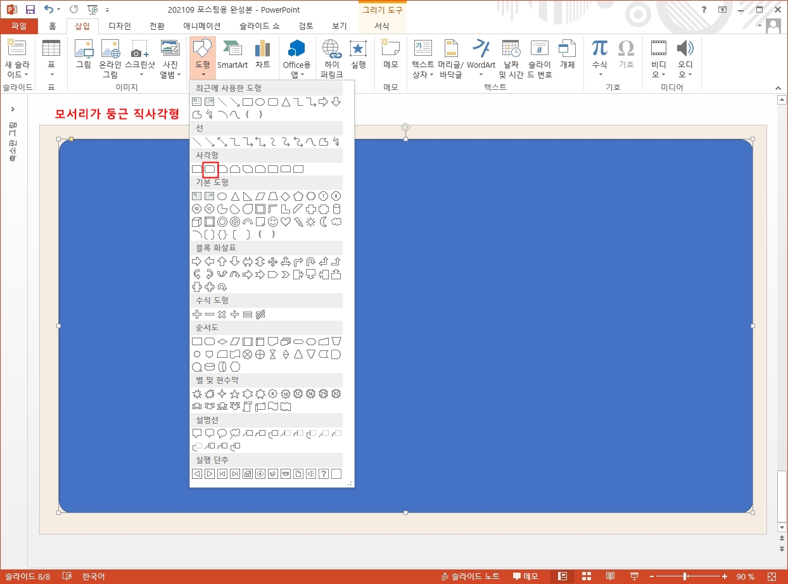This screenshot has height=584, width=788.
Task: Switch to the 홈 tab
Action: click(53, 26)
